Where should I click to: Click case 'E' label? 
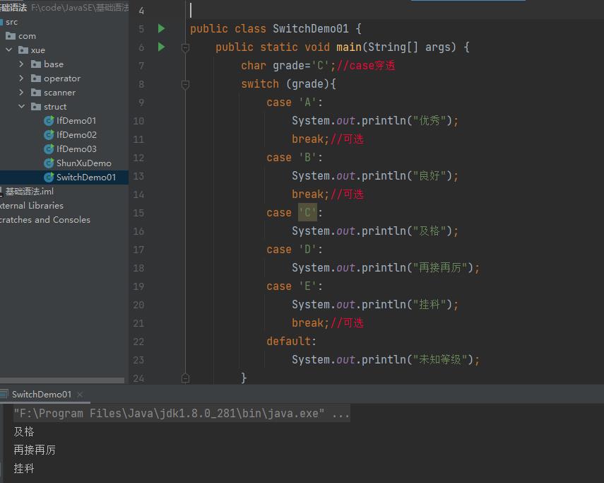(x=295, y=286)
